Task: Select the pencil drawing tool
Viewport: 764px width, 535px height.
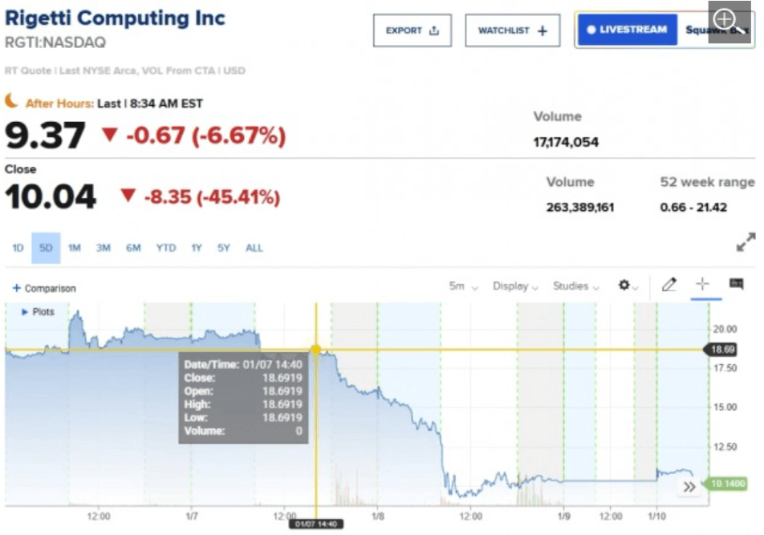Action: click(x=669, y=285)
